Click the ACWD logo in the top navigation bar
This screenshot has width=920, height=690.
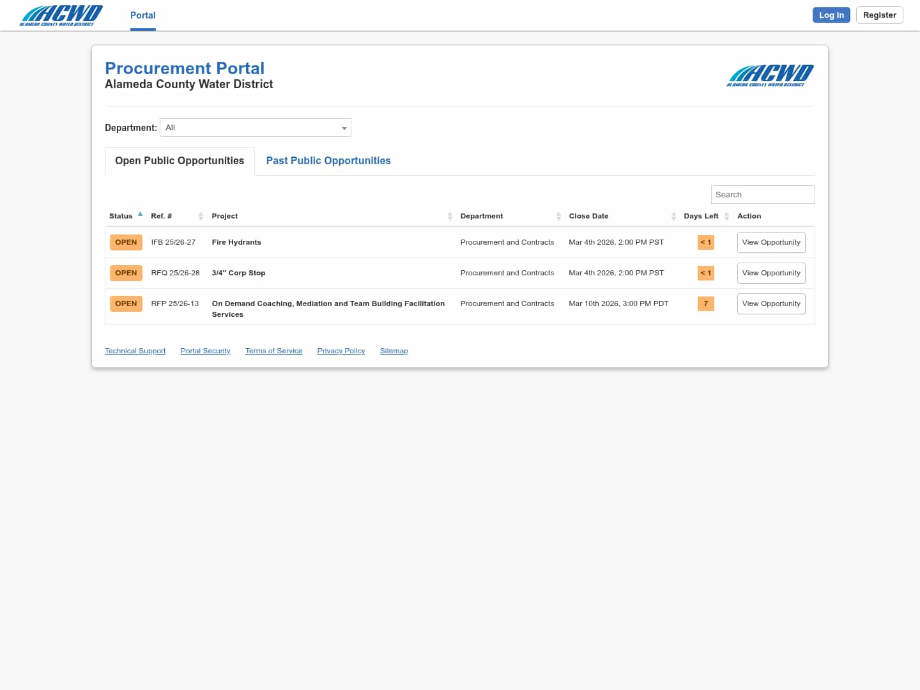pos(61,15)
